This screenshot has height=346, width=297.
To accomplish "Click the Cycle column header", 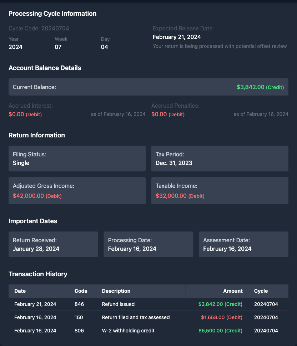I will point(261,291).
